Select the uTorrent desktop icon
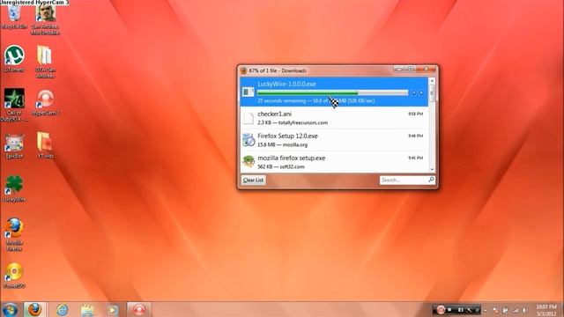This screenshot has width=564, height=317. [x=14, y=59]
